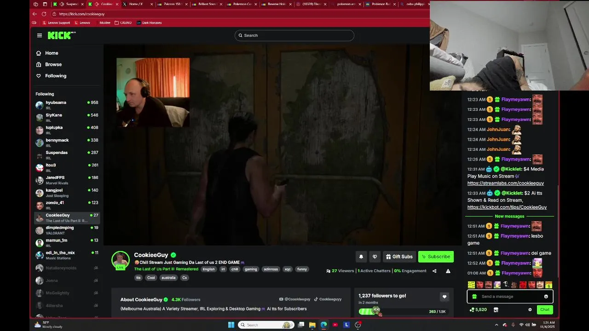
Task: Click the YouTube taskbar icon
Action: point(335,325)
